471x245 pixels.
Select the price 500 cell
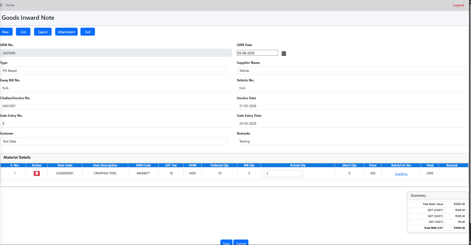tap(373, 173)
